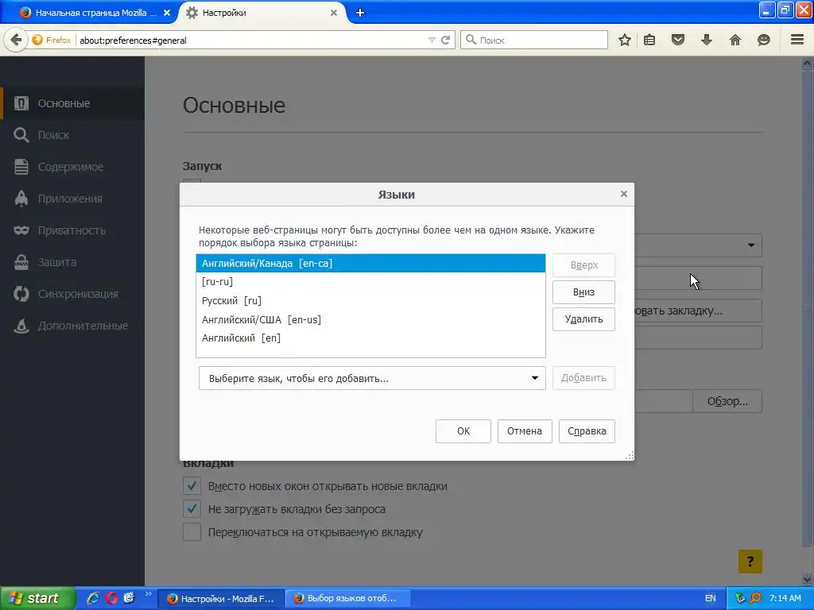
Task: Click the Добавить button
Action: coord(583,378)
